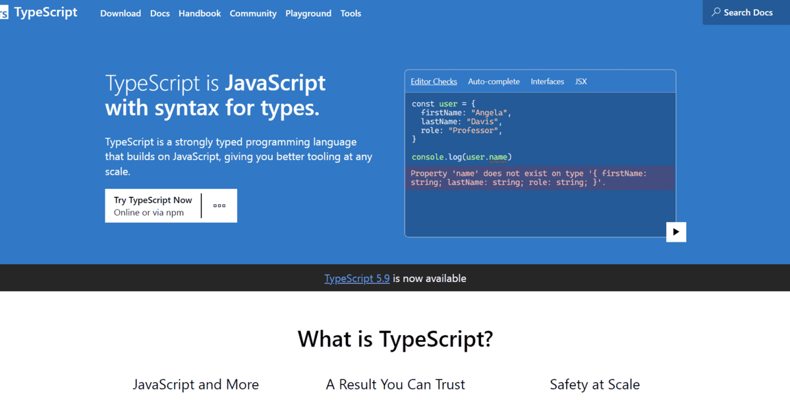Click the "JavaScript and More" heading
Screen dimensions: 790x415
pos(196,385)
